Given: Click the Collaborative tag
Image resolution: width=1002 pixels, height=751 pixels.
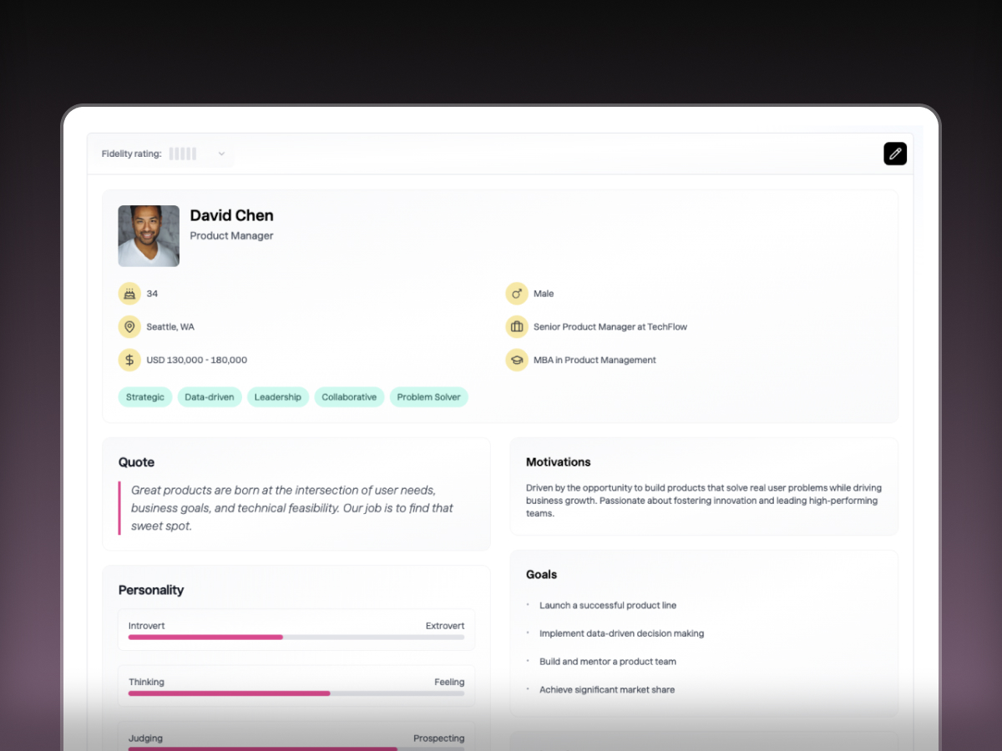Looking at the screenshot, I should pos(349,397).
